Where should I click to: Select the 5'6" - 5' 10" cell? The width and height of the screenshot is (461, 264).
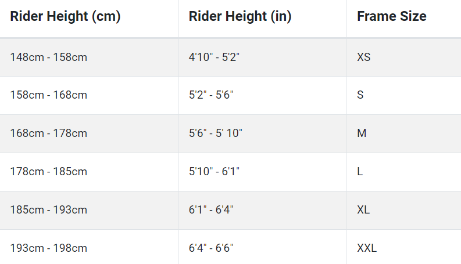click(x=262, y=134)
